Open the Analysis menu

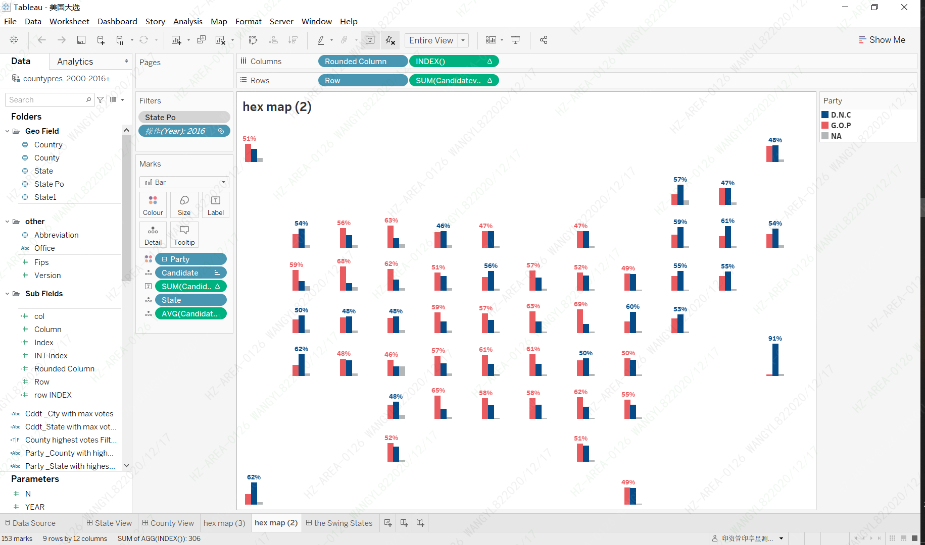187,21
